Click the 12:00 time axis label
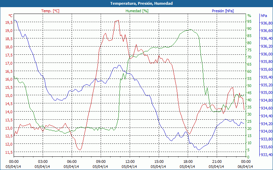This screenshot has height=170, width=273. point(130,162)
